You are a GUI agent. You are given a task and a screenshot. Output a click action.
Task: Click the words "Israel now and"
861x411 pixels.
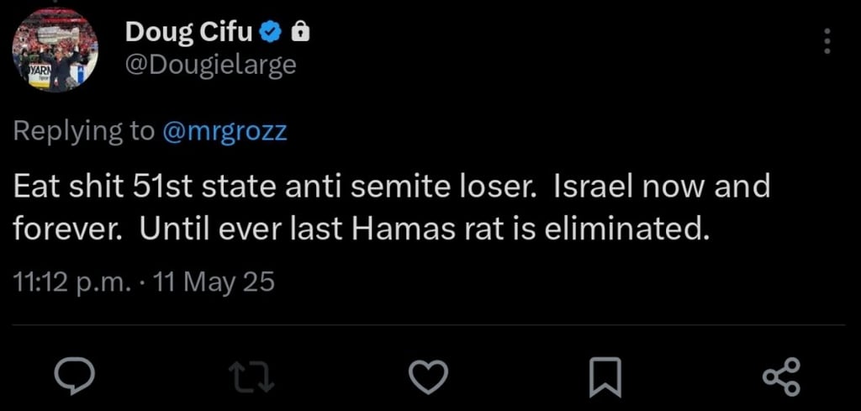click(x=662, y=186)
